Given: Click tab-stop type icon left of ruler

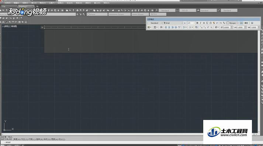Looking at the screenshot, I should pos(42,28).
